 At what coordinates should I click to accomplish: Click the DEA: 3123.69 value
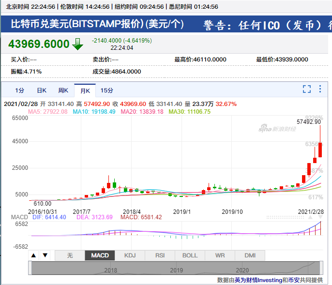tap(94, 217)
